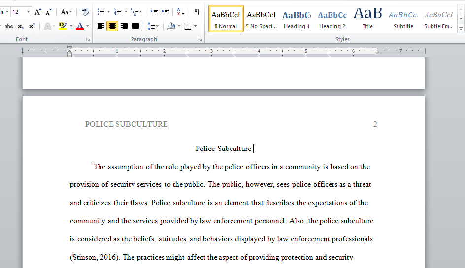Expand the Bullets dropdown arrow
This screenshot has height=268, width=465.
(108, 12)
